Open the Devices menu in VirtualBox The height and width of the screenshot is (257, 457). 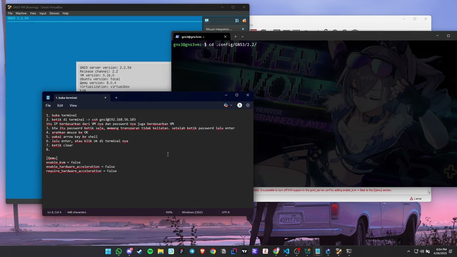pos(54,13)
